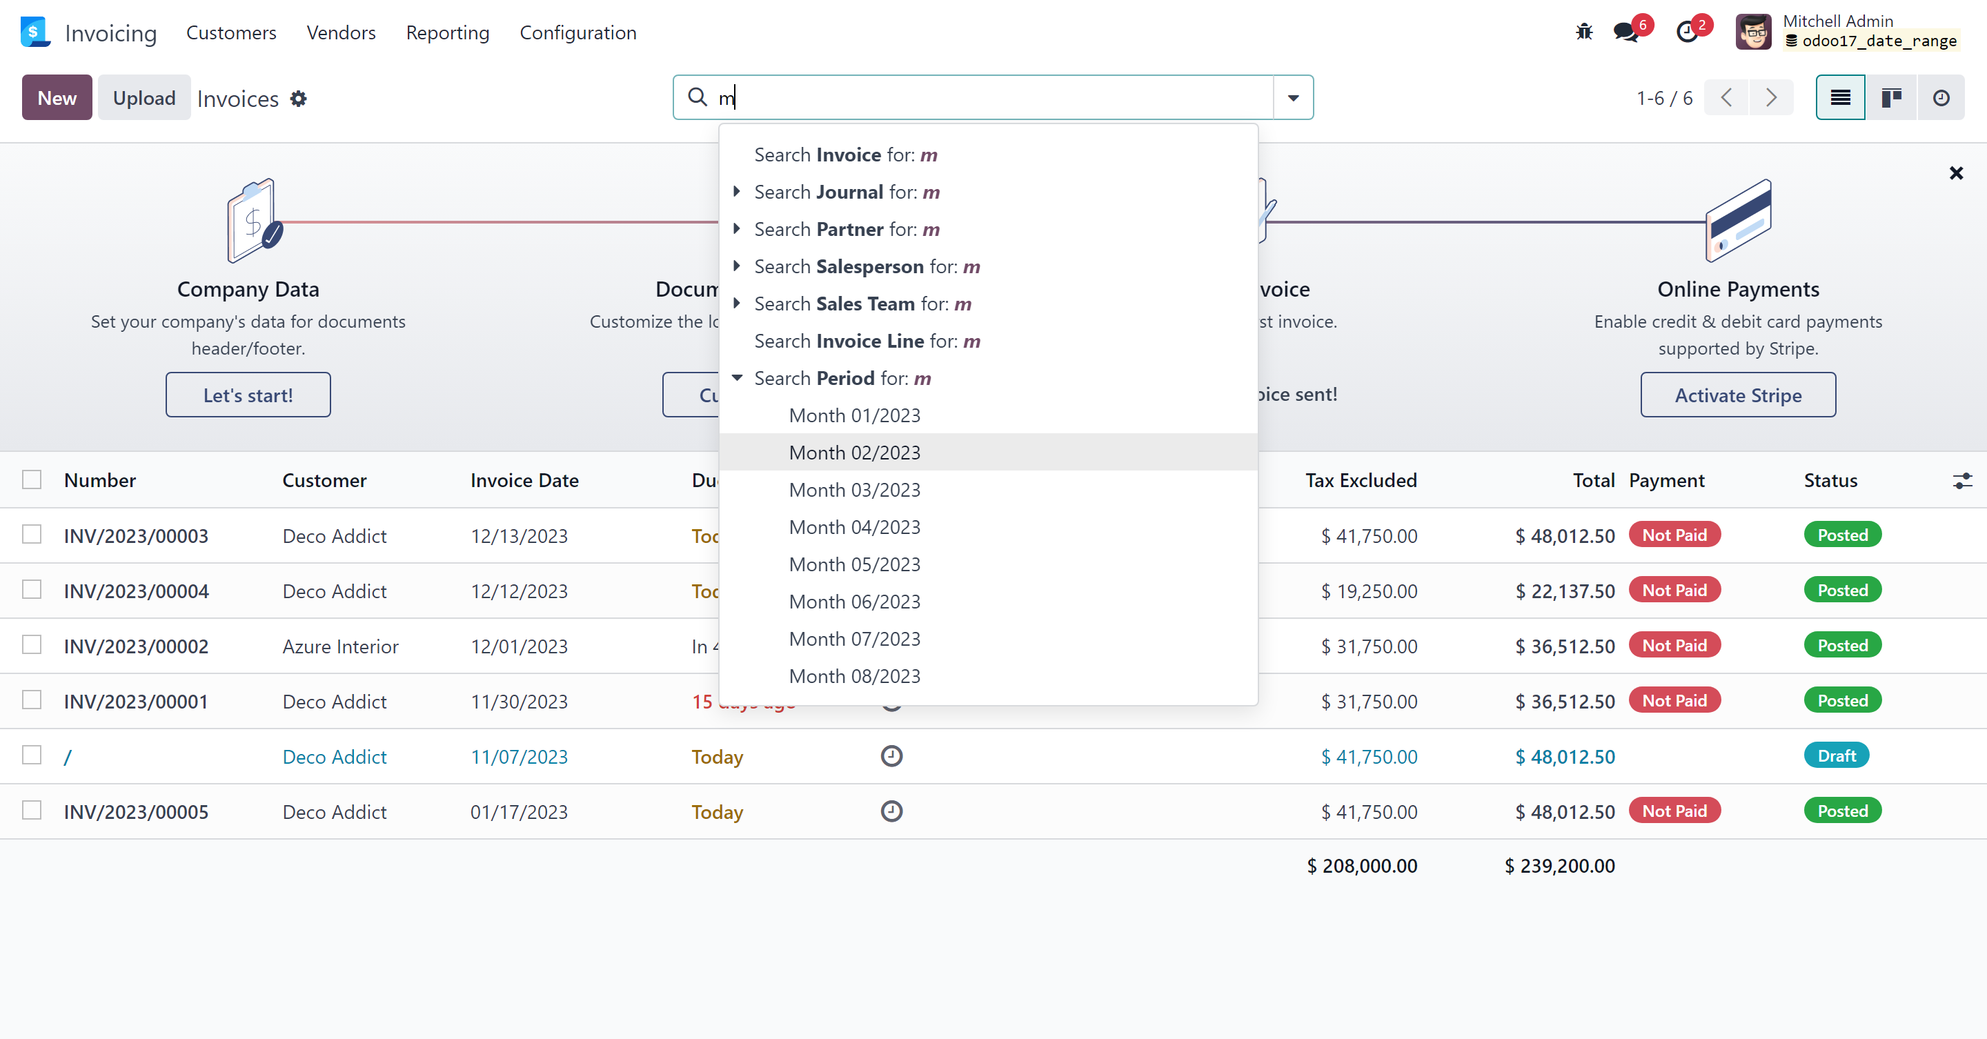Open optional columns adjust icon

1961,481
